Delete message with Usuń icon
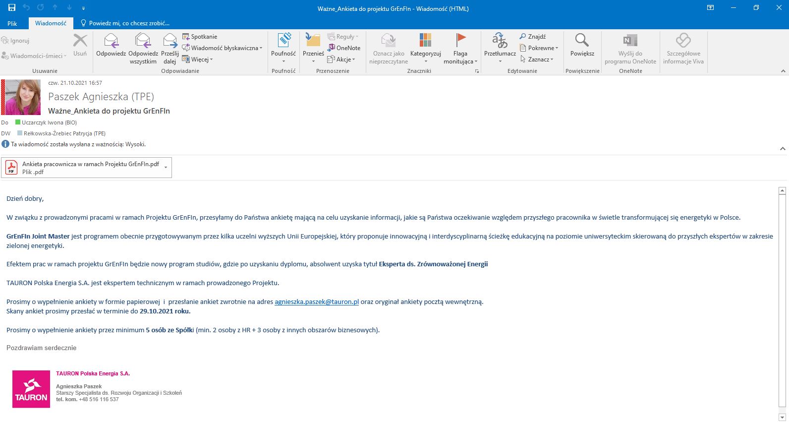This screenshot has width=789, height=422. pos(80,45)
